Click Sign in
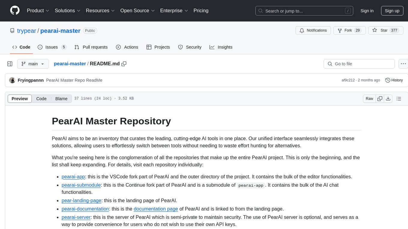This screenshot has width=408, height=229. point(367,11)
